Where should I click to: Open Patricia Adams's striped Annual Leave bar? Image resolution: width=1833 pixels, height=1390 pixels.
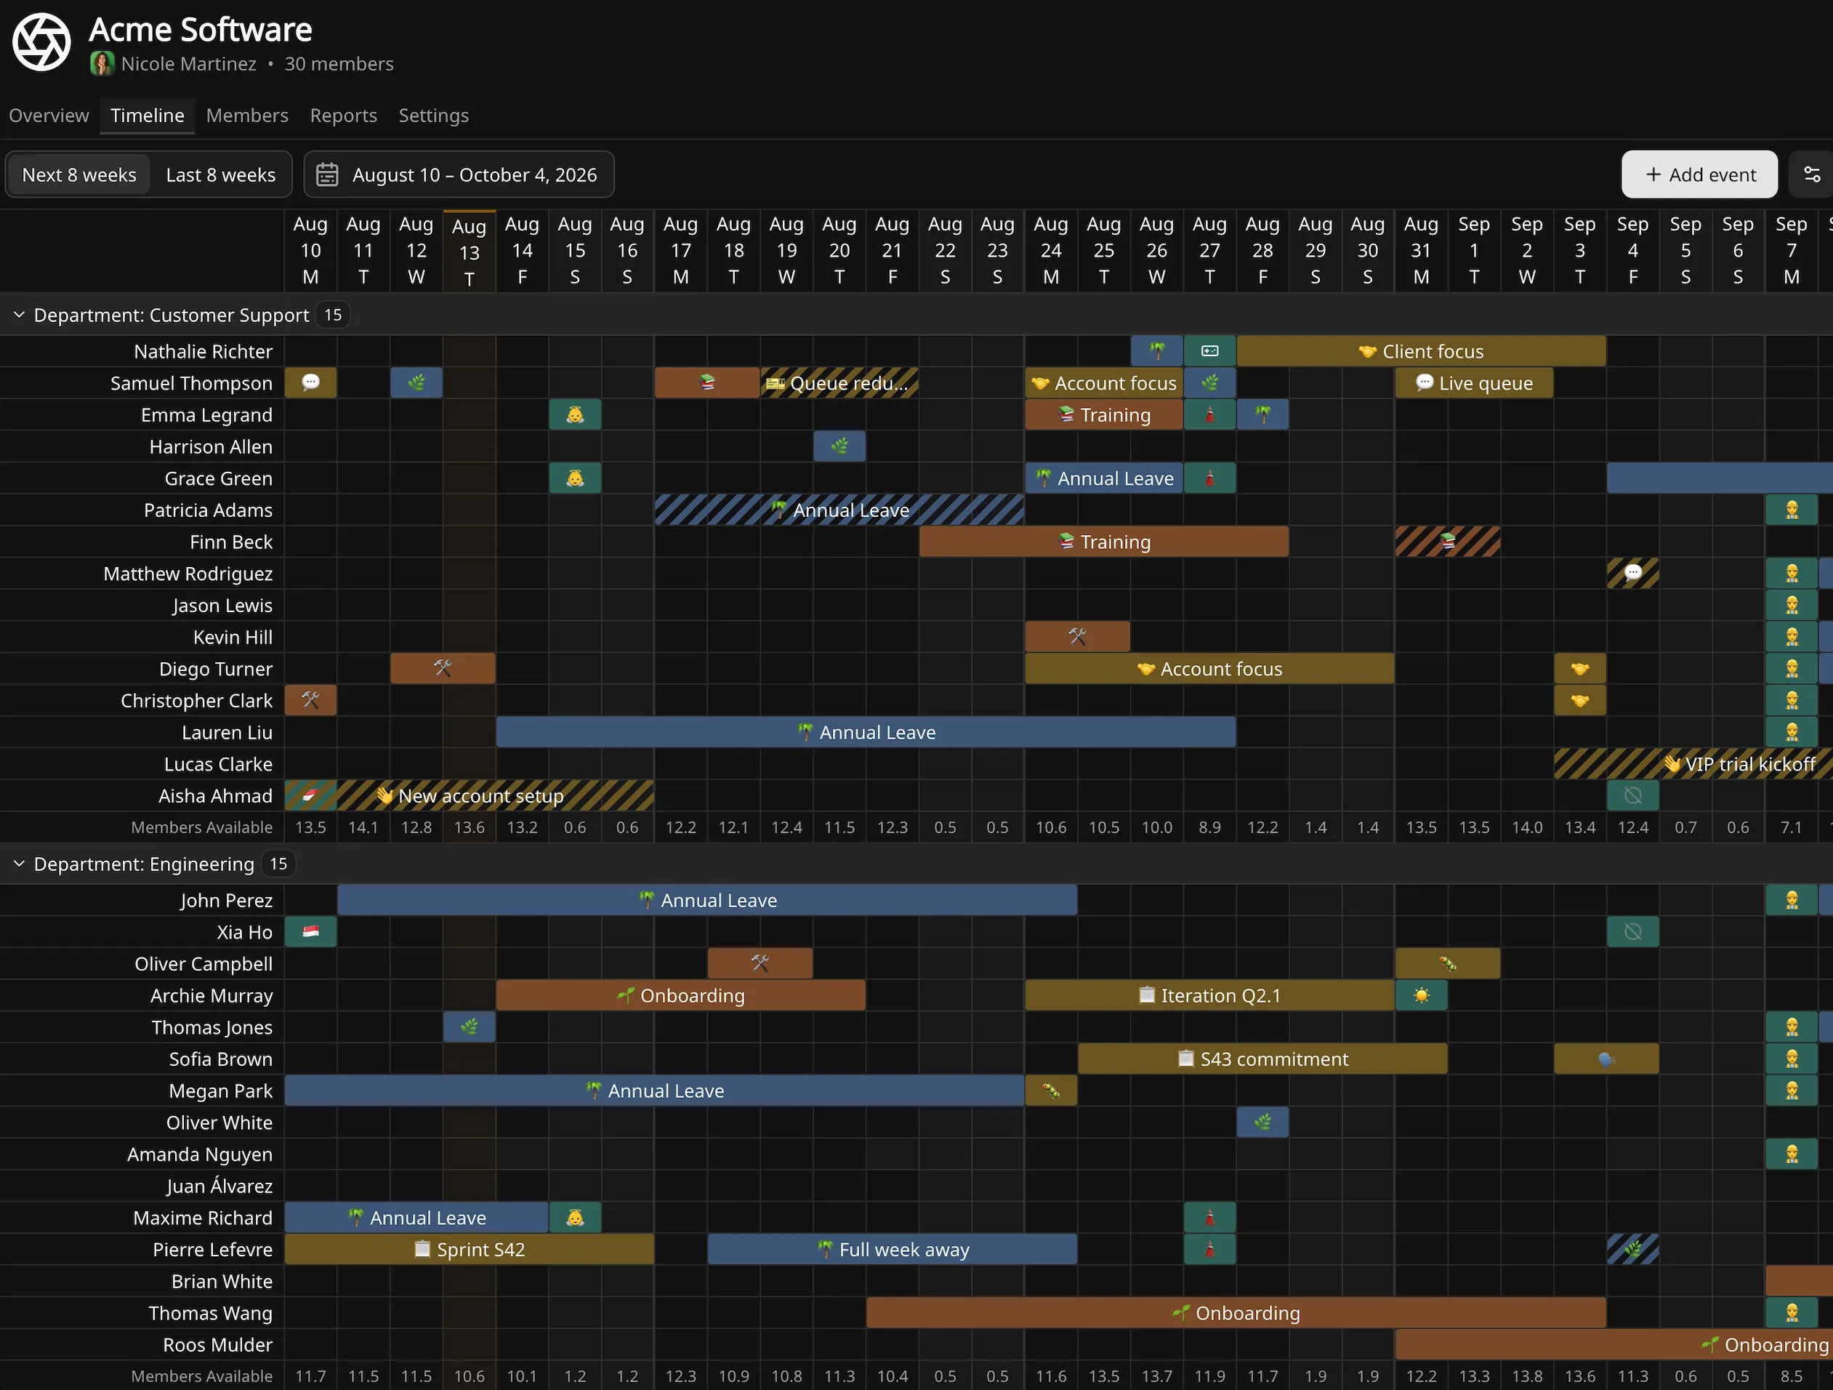[839, 510]
